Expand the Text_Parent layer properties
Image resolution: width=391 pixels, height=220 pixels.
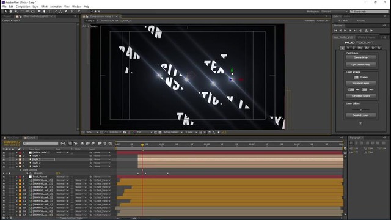point(17,177)
